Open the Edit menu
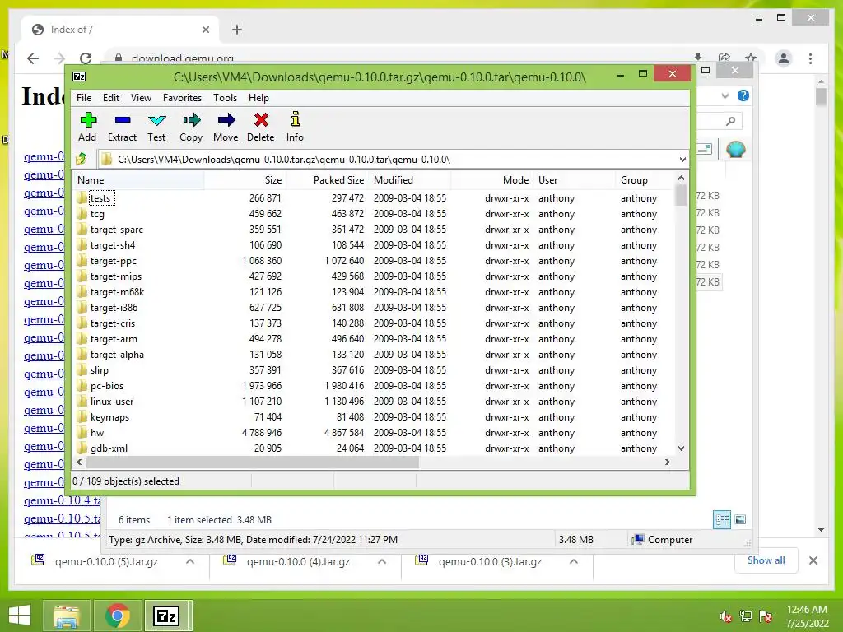843x632 pixels. 111,98
